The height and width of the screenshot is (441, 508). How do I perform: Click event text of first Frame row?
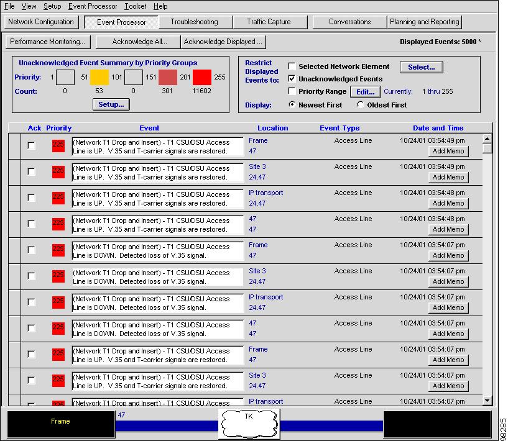coord(157,147)
